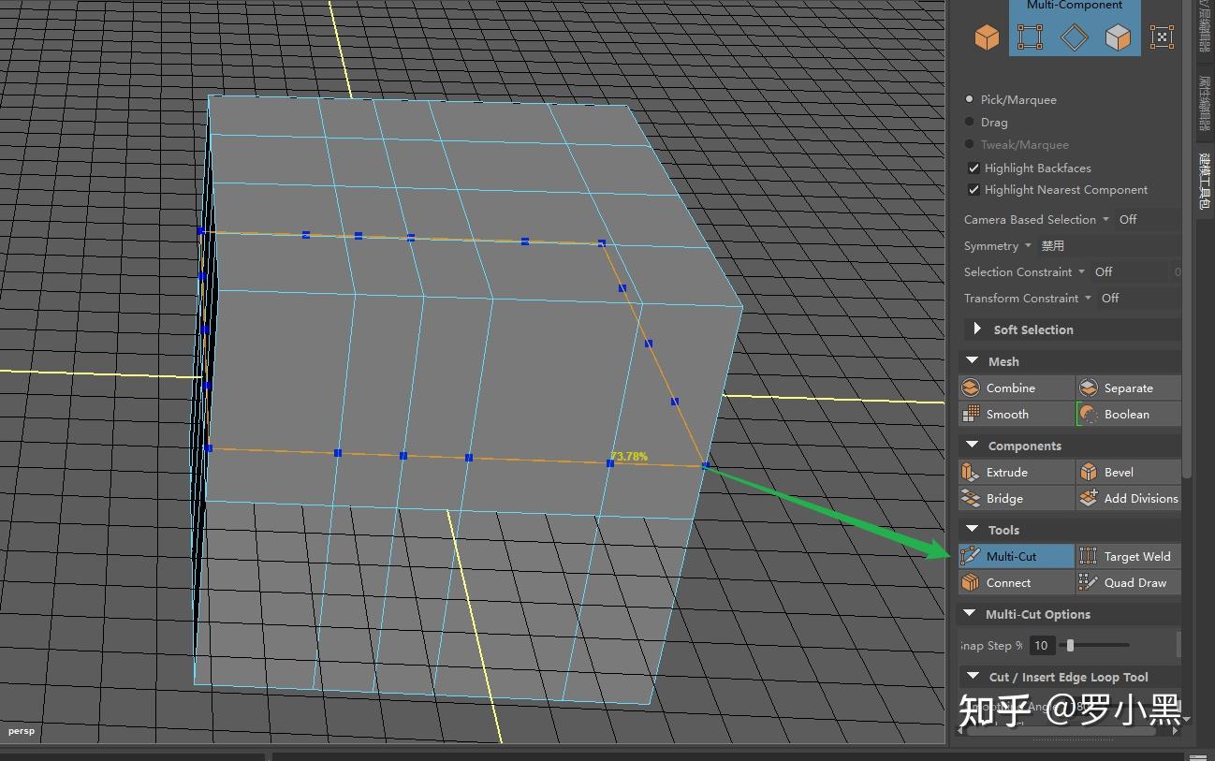The height and width of the screenshot is (761, 1215).
Task: Open the Transform Constraint dropdown arrow
Action: coord(1089,298)
